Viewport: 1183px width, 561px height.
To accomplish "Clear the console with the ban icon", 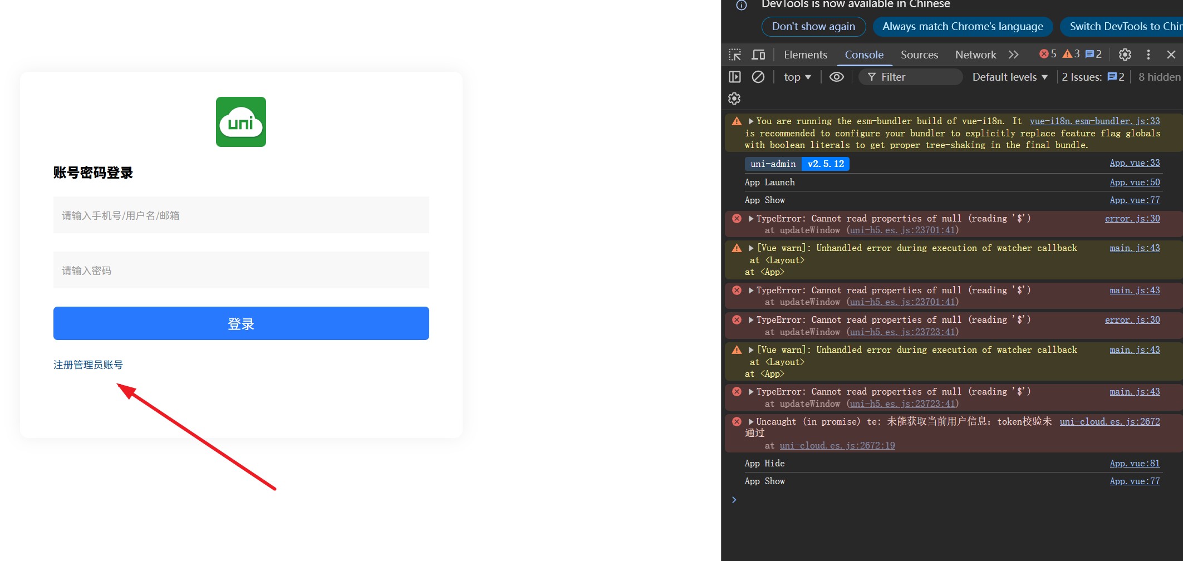I will pyautogui.click(x=758, y=77).
